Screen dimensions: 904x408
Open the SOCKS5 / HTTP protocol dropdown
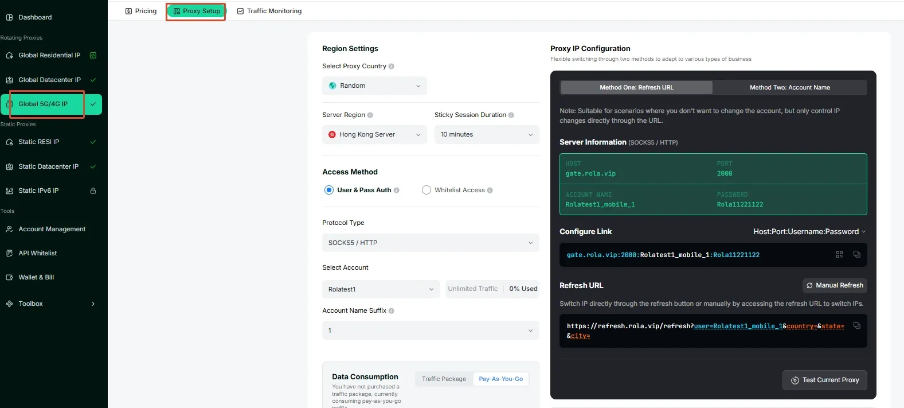[x=431, y=243]
